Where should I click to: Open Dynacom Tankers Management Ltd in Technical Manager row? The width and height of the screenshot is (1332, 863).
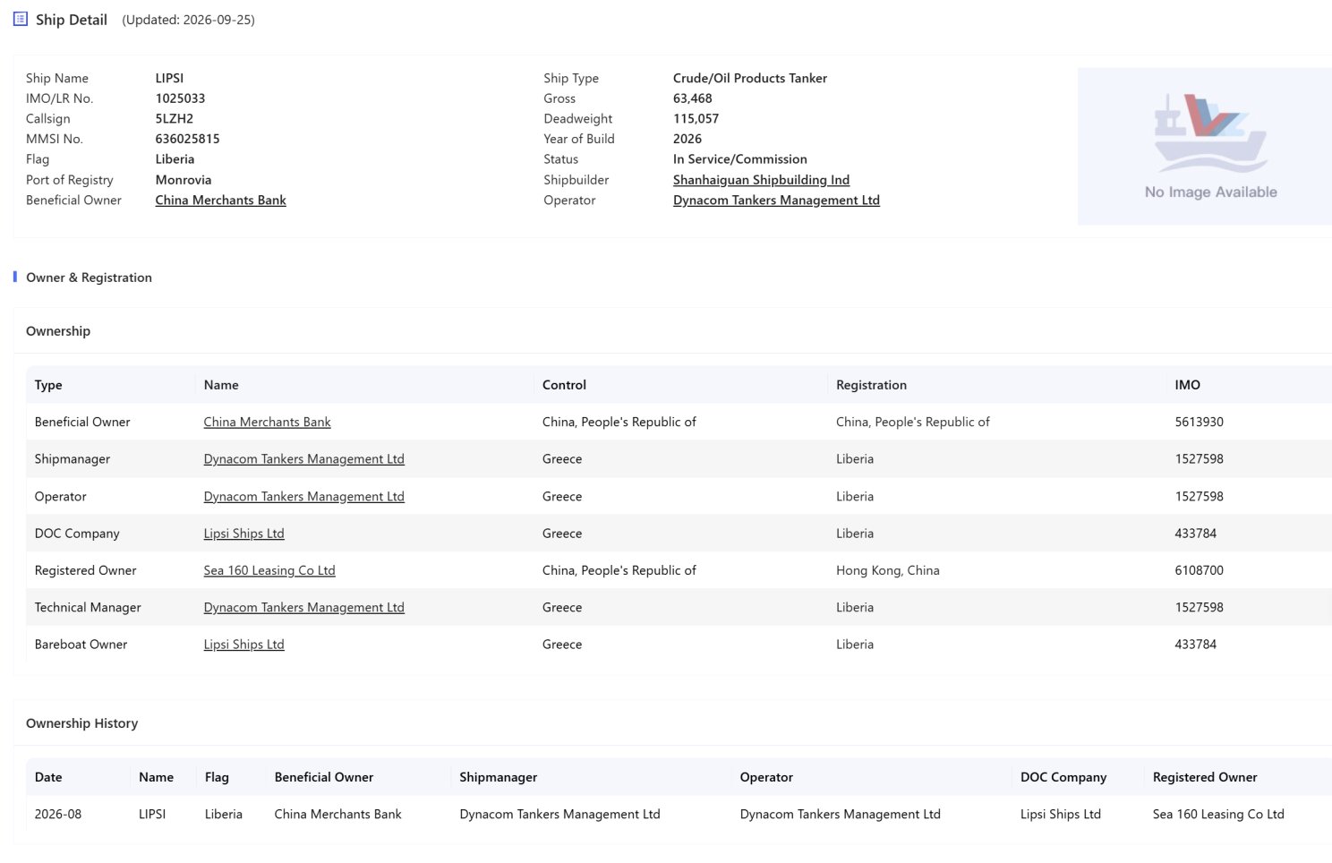(x=303, y=608)
